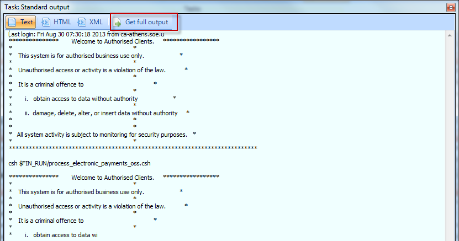Click the 'ii. damage, delete, alter' line

point(101,113)
